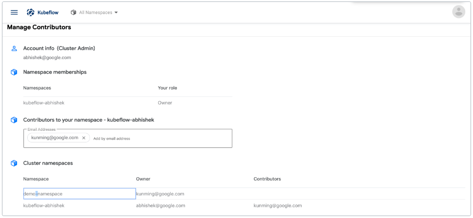The height and width of the screenshot is (218, 473).
Task: Select the demo-namespace cell
Action: pos(79,194)
